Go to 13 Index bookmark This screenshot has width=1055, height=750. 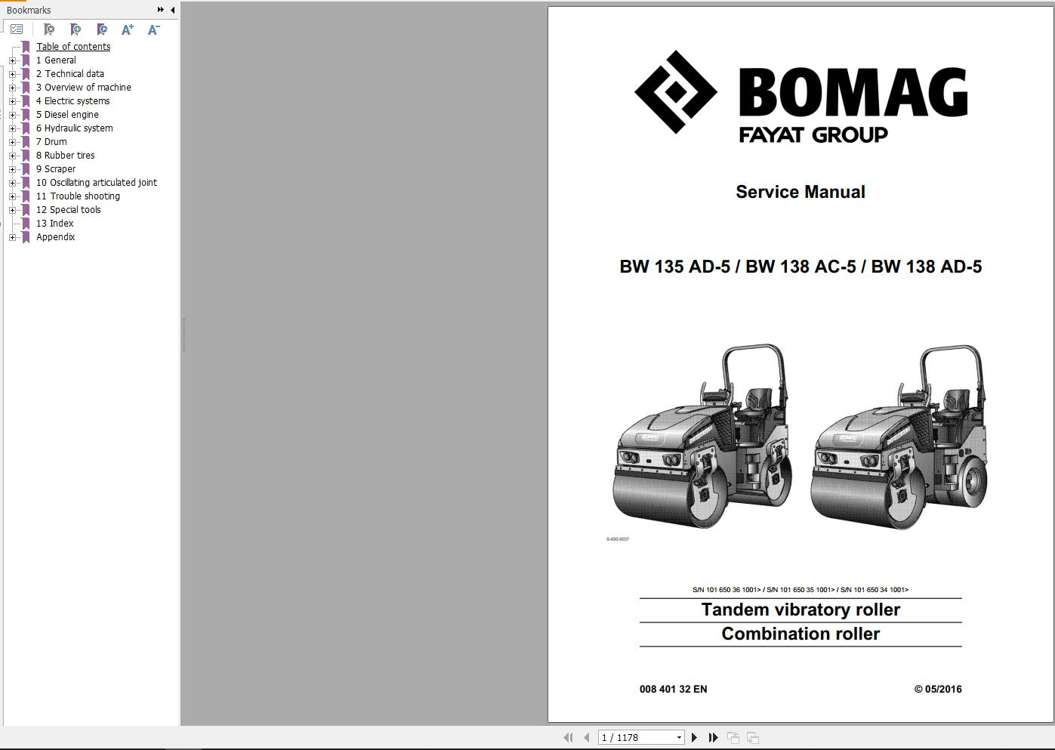pyautogui.click(x=54, y=223)
